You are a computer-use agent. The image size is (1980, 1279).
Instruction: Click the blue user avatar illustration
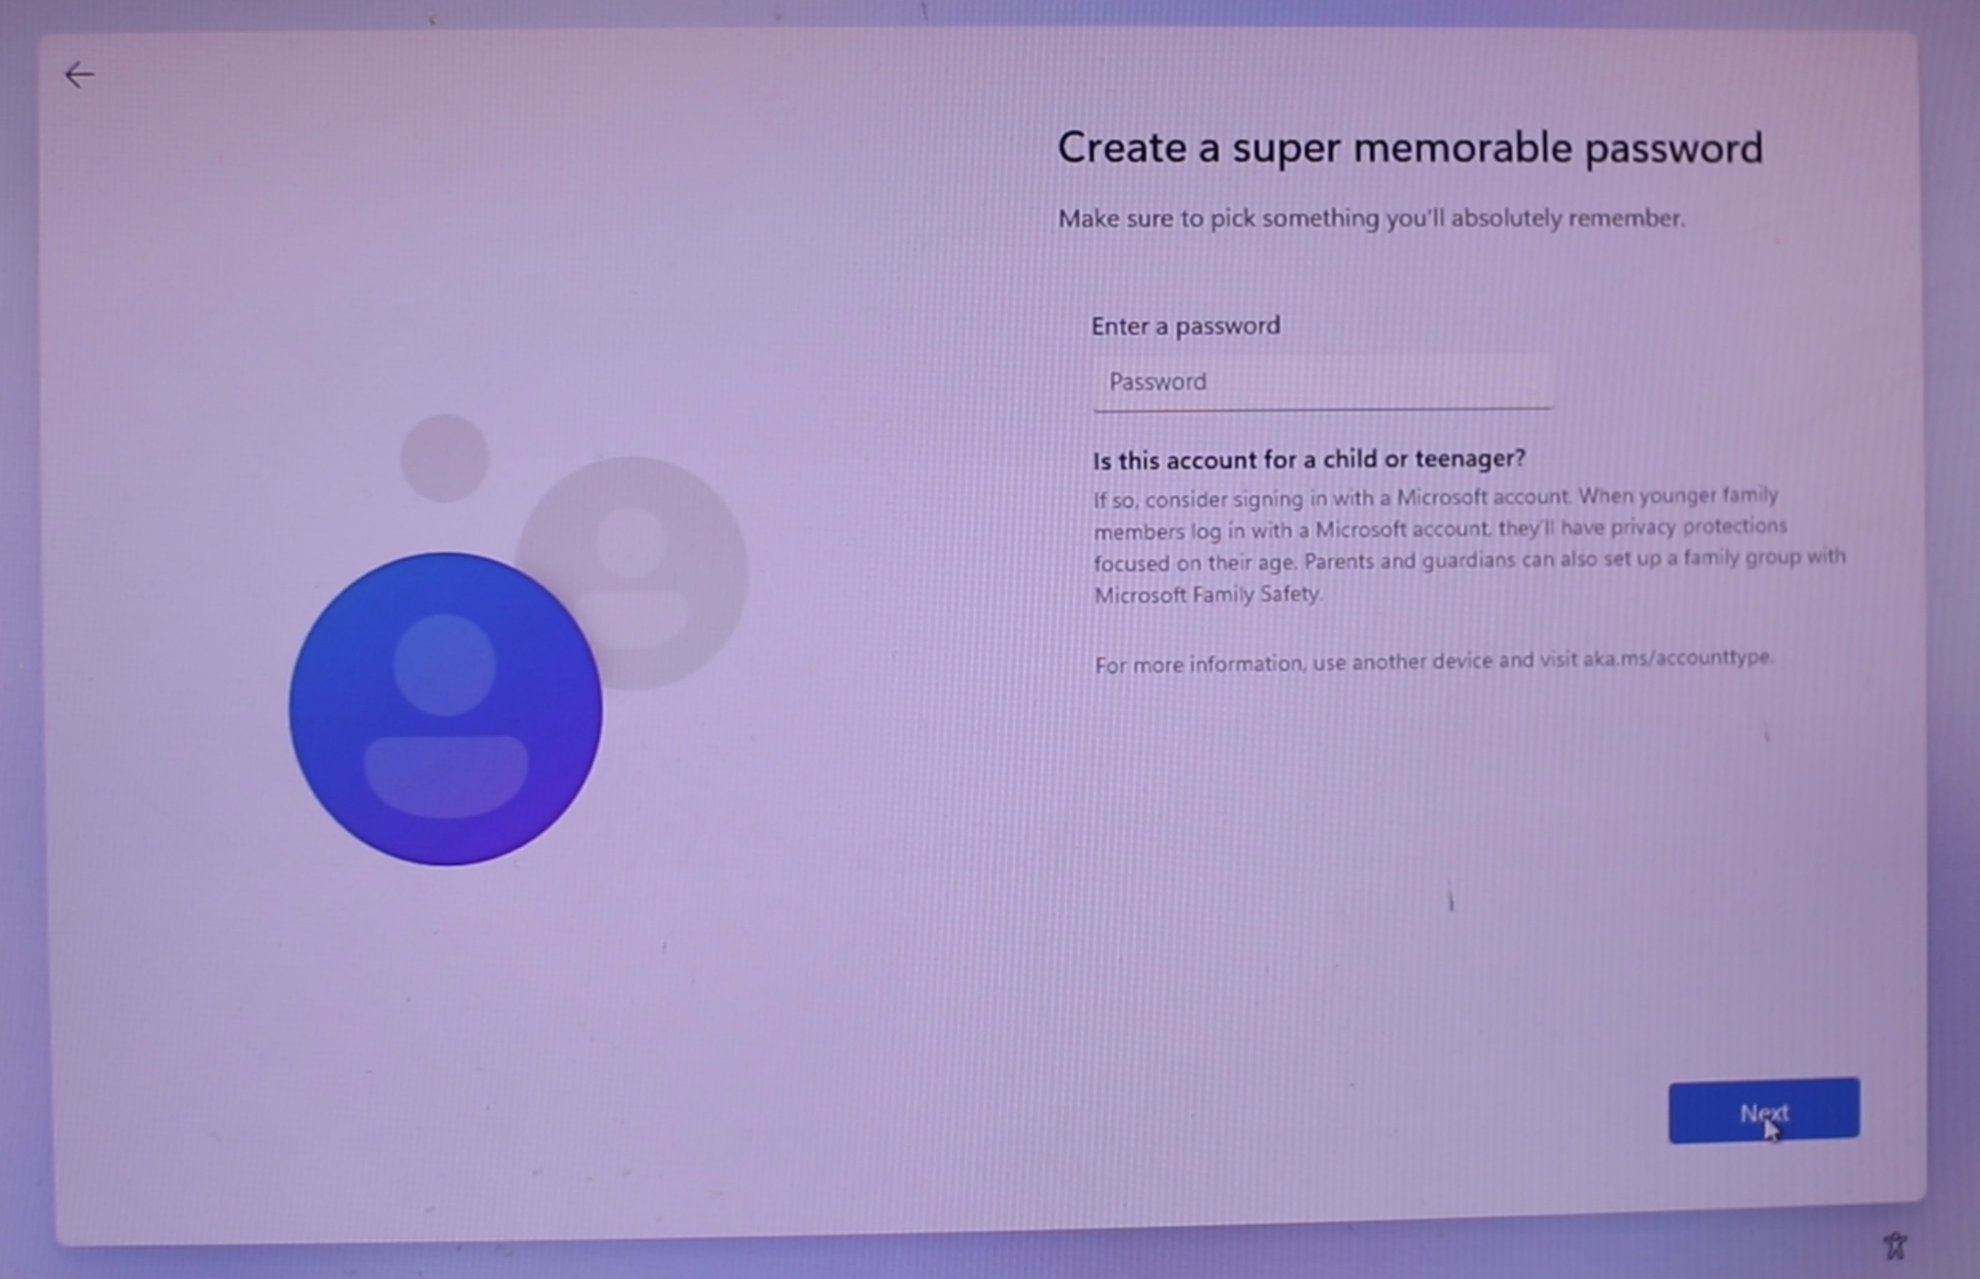coord(445,709)
